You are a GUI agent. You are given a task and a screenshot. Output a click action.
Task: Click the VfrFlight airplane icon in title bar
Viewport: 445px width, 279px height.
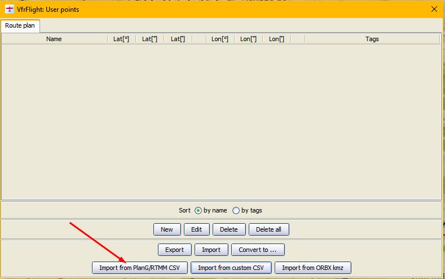pos(9,9)
